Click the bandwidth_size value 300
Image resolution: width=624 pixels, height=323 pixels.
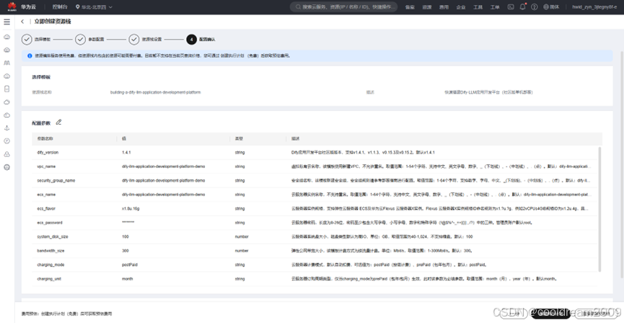point(125,251)
